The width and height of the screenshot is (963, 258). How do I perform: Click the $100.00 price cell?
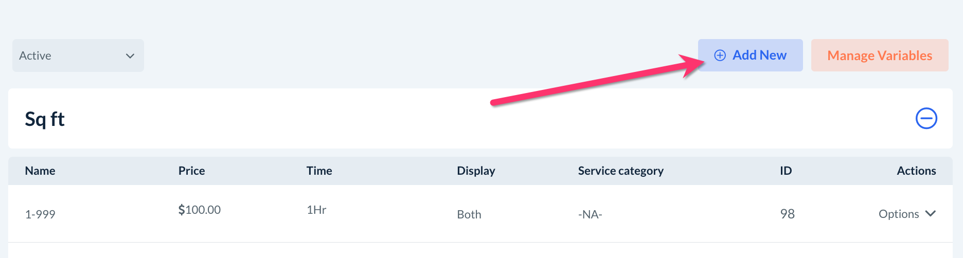click(199, 210)
